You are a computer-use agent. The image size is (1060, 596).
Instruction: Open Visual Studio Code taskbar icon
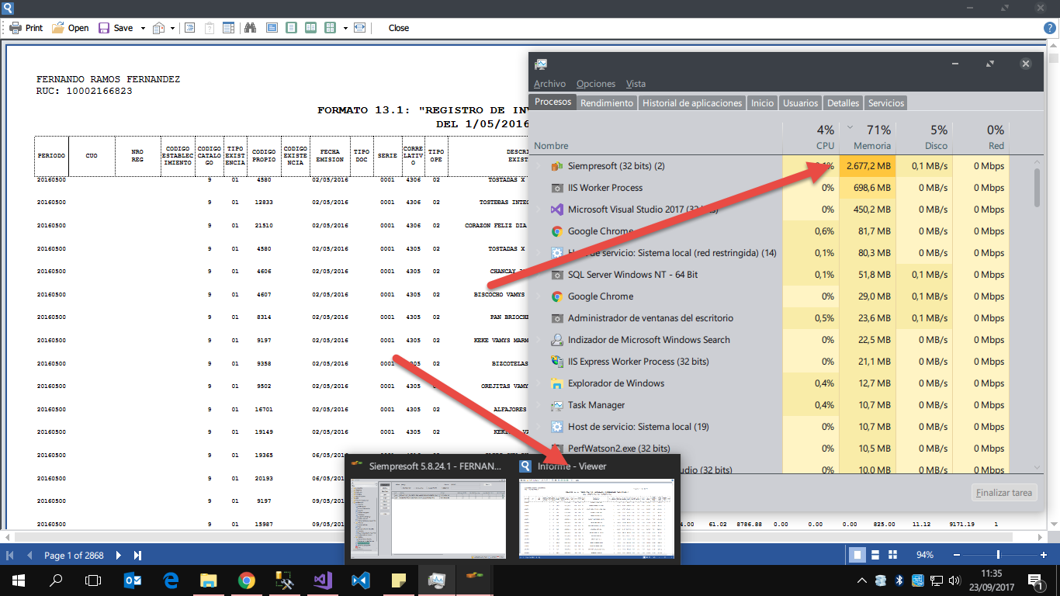(360, 580)
